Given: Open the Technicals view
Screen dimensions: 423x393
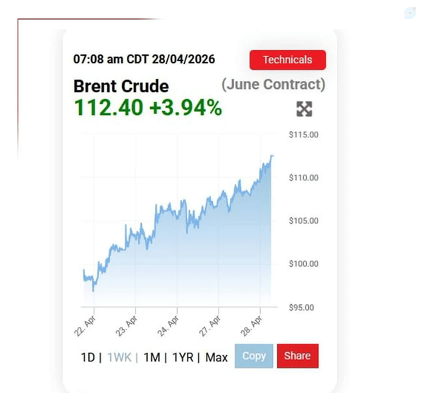Looking at the screenshot, I should (288, 60).
